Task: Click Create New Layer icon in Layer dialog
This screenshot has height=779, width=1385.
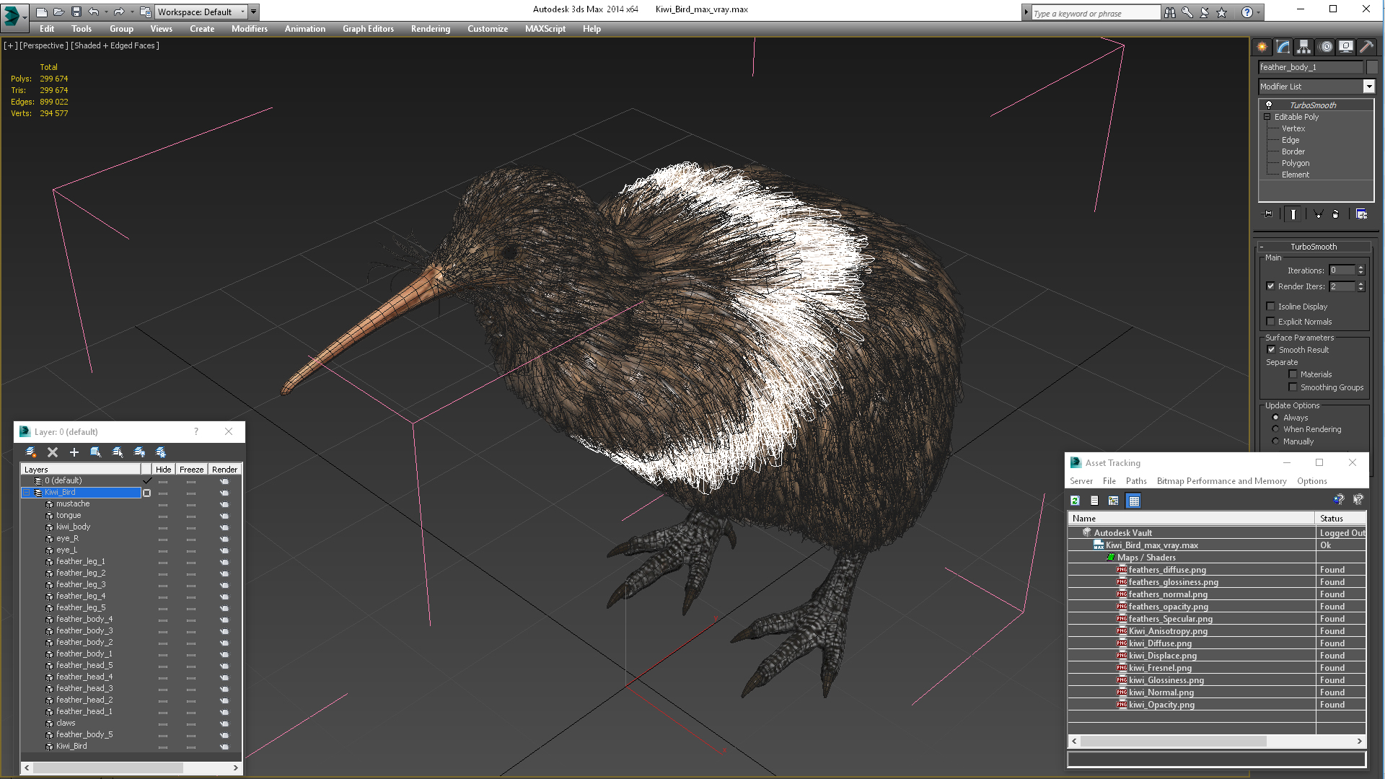Action: 31,452
